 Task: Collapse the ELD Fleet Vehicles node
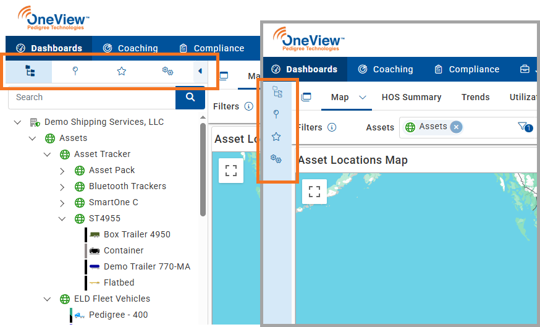(47, 299)
